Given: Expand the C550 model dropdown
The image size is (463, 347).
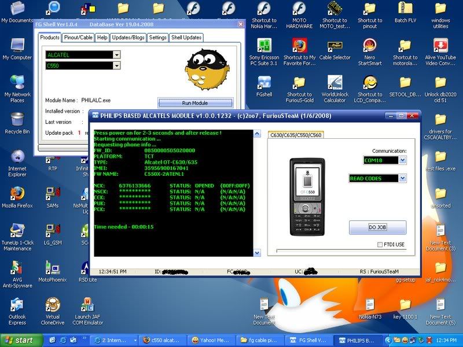Looking at the screenshot, I should 117,65.
